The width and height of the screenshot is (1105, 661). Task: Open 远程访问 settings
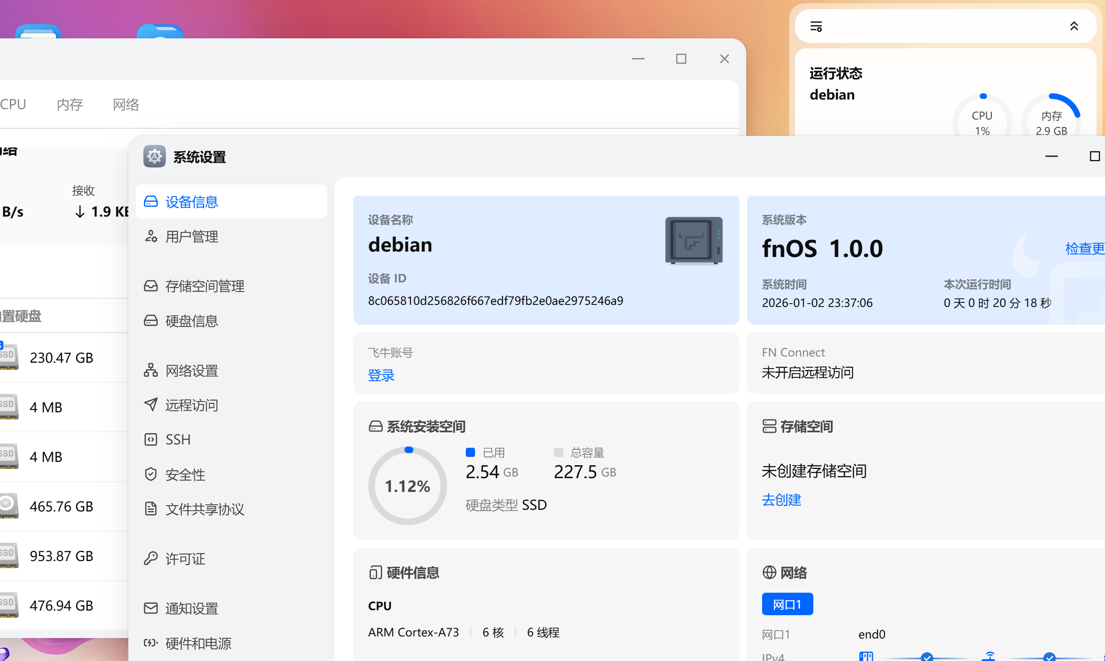192,405
